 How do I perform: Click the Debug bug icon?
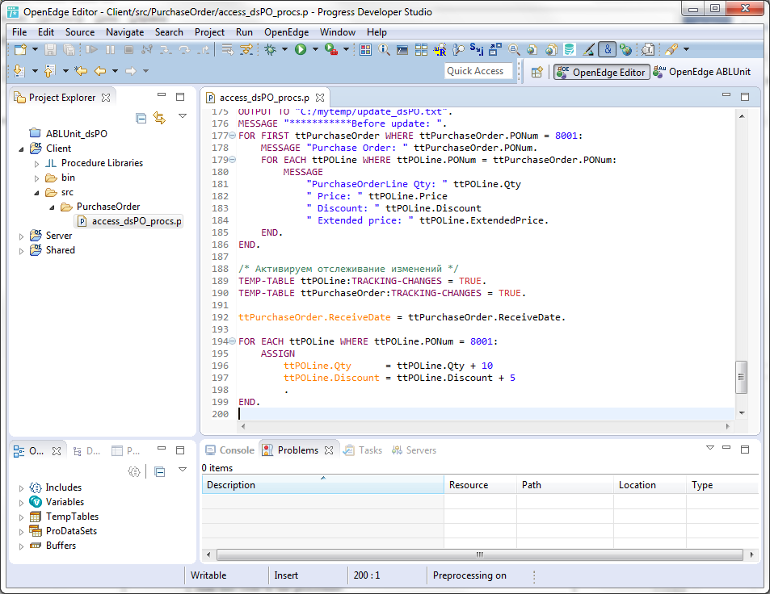click(270, 49)
